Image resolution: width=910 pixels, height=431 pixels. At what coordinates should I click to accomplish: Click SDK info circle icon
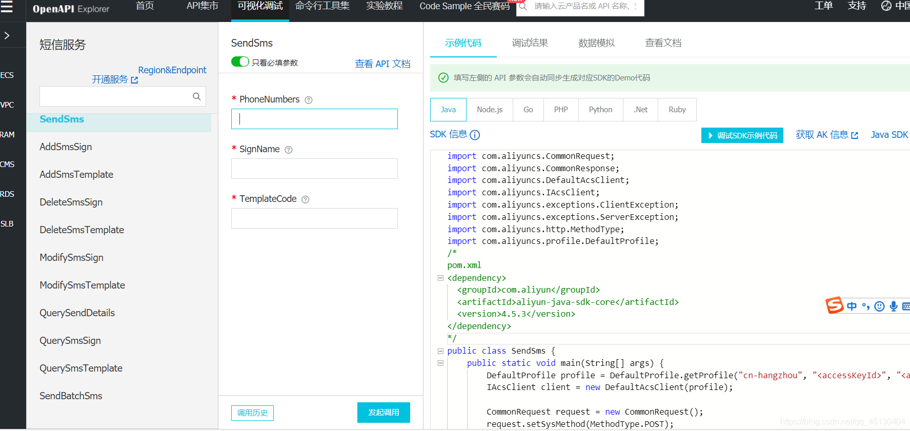pyautogui.click(x=475, y=135)
